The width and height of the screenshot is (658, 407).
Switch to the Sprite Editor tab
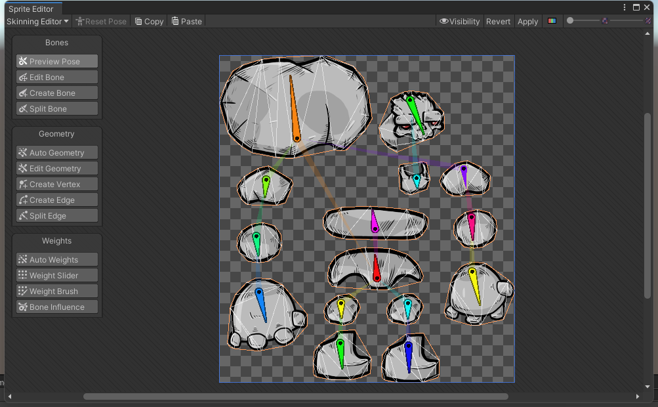pos(30,9)
